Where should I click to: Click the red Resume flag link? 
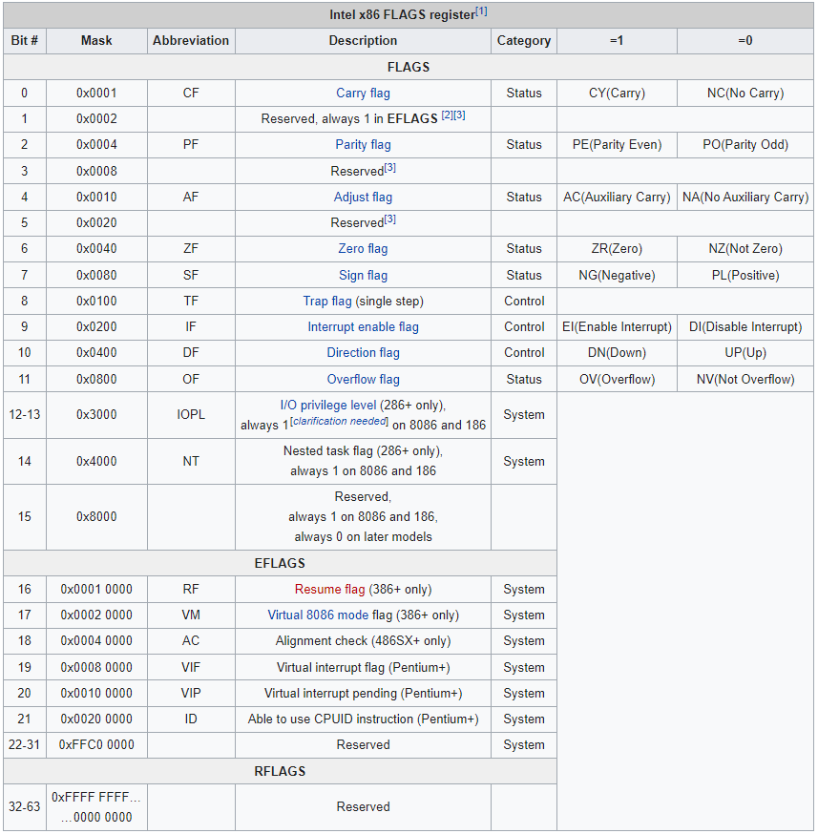coord(329,590)
